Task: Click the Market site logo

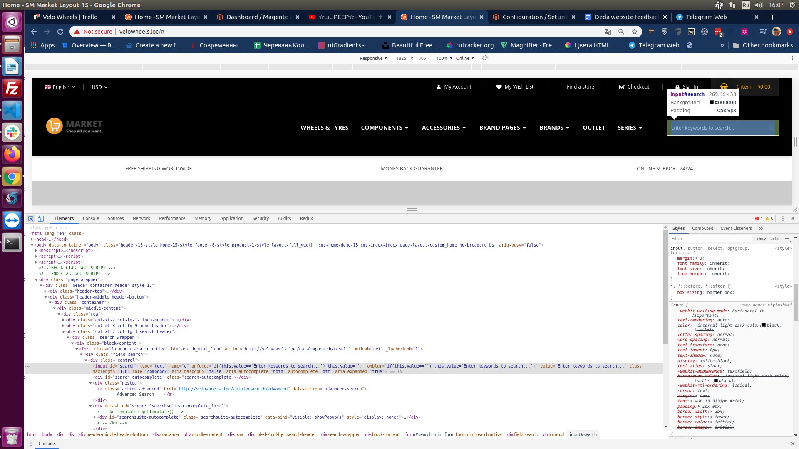Action: (x=74, y=126)
